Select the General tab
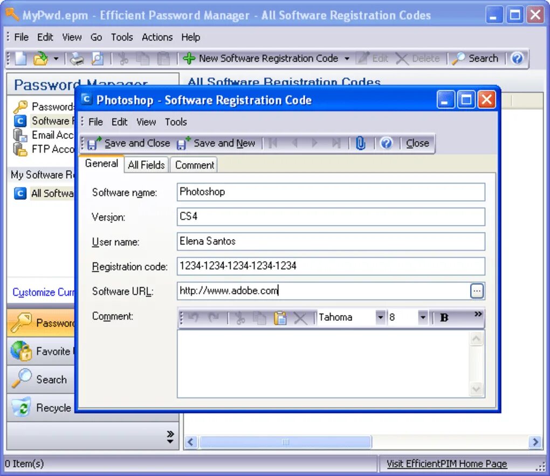The height and width of the screenshot is (476, 550). [101, 164]
